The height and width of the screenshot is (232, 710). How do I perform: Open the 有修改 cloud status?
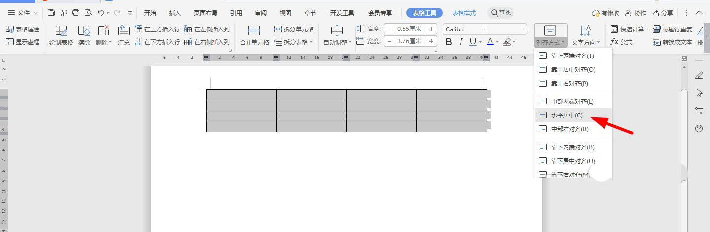pos(605,13)
